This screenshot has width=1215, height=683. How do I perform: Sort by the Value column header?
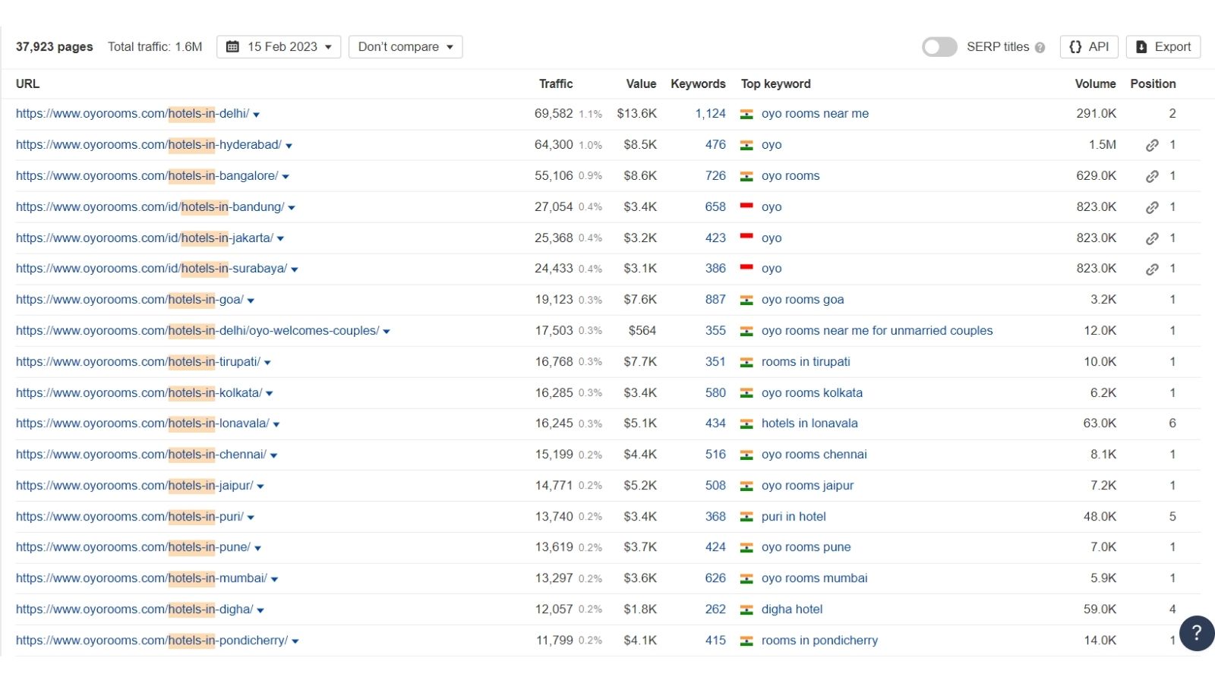tap(641, 84)
